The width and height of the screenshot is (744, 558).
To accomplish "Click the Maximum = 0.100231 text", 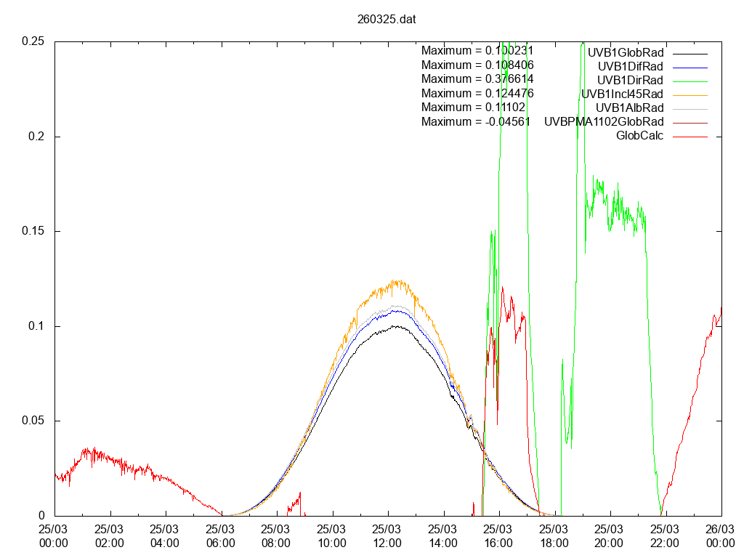I will coord(477,51).
